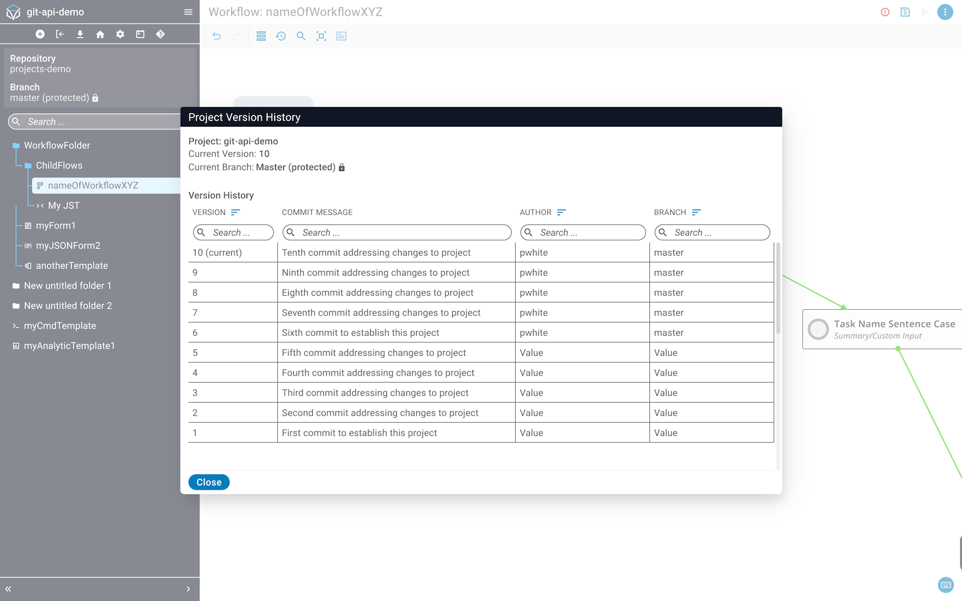Viewport: 962px width, 601px height.
Task: Click the red error alert icon
Action: tap(885, 12)
